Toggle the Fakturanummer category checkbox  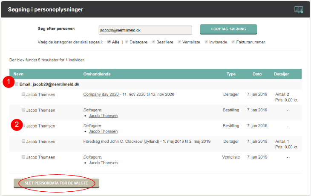coord(233,42)
